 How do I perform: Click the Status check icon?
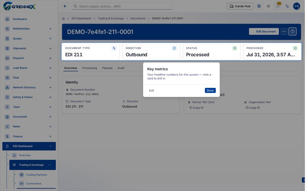234,48
